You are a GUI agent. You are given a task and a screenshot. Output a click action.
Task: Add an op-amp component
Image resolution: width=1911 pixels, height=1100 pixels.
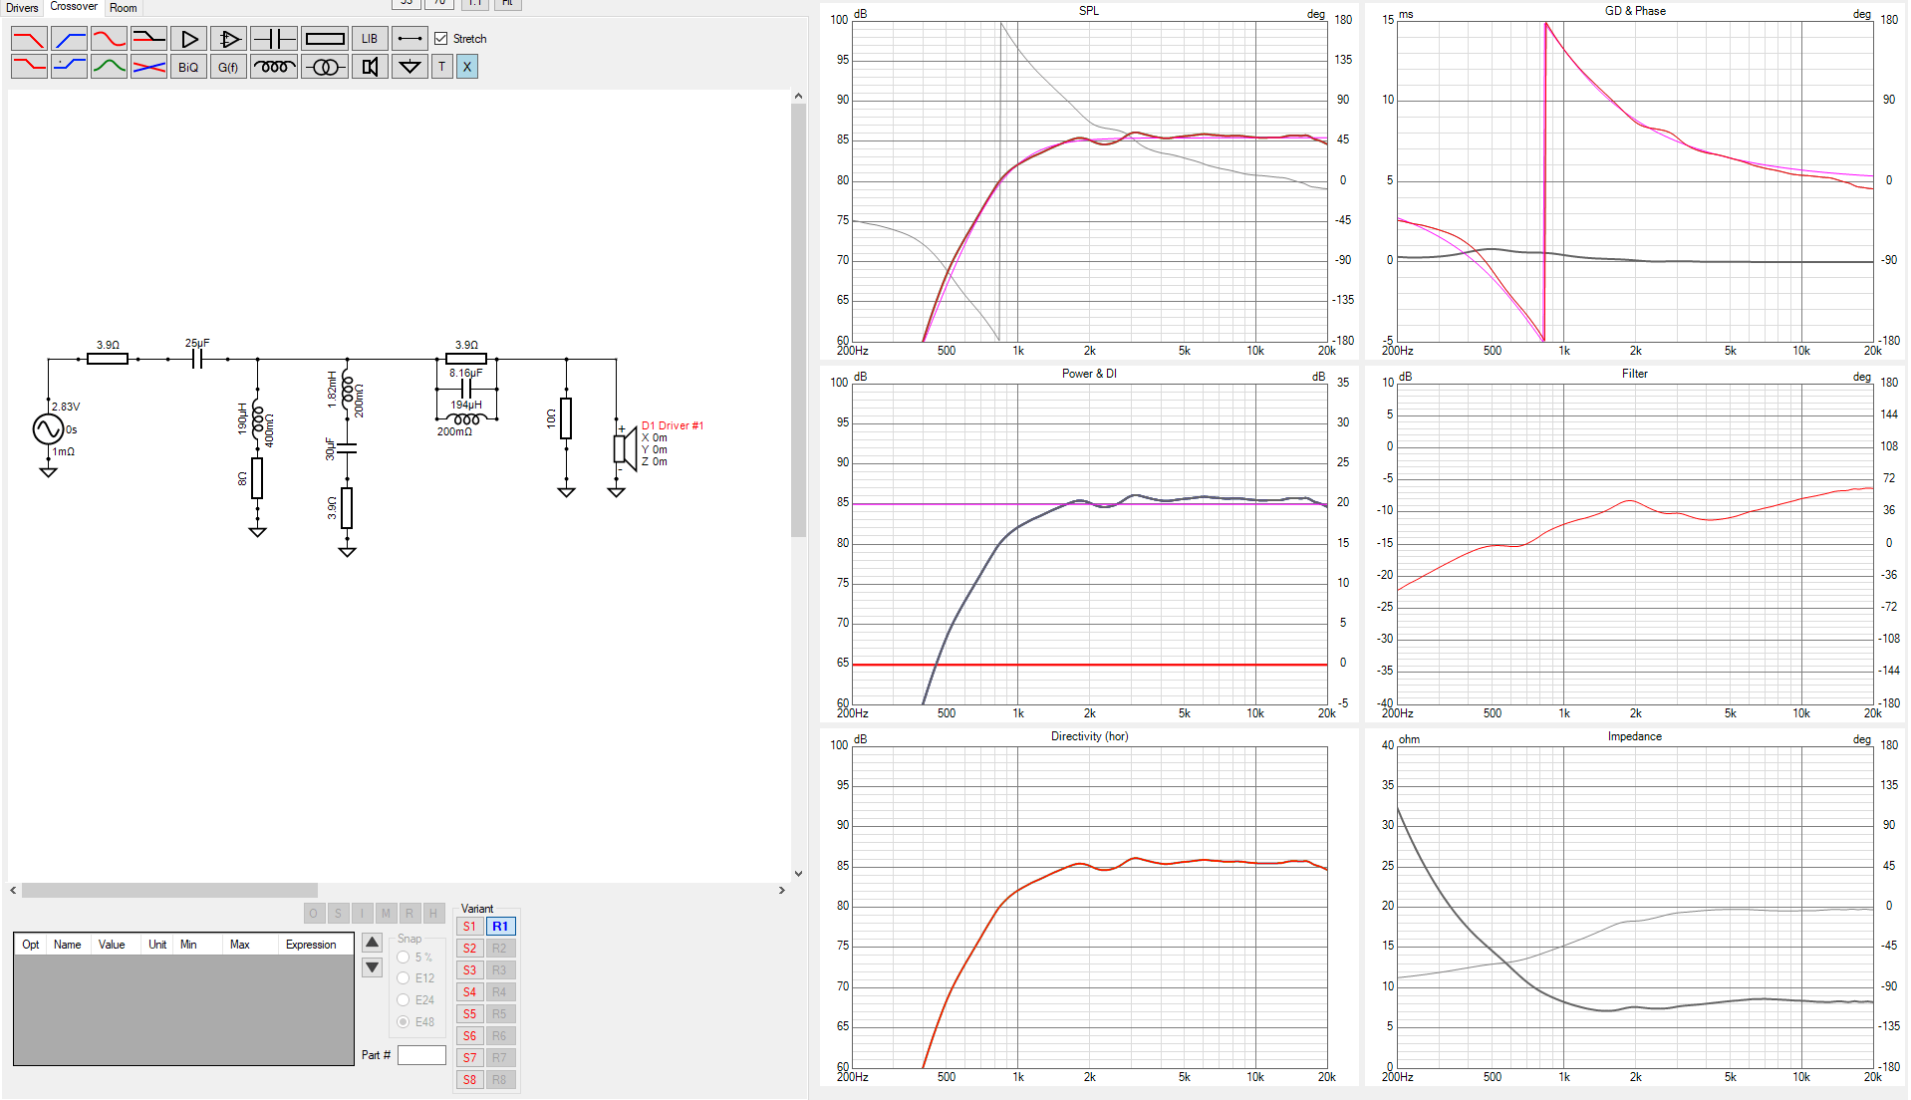point(228,39)
